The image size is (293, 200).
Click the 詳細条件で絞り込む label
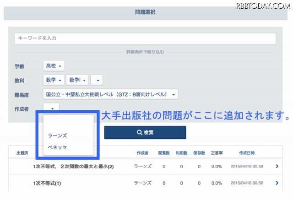click(x=145, y=52)
